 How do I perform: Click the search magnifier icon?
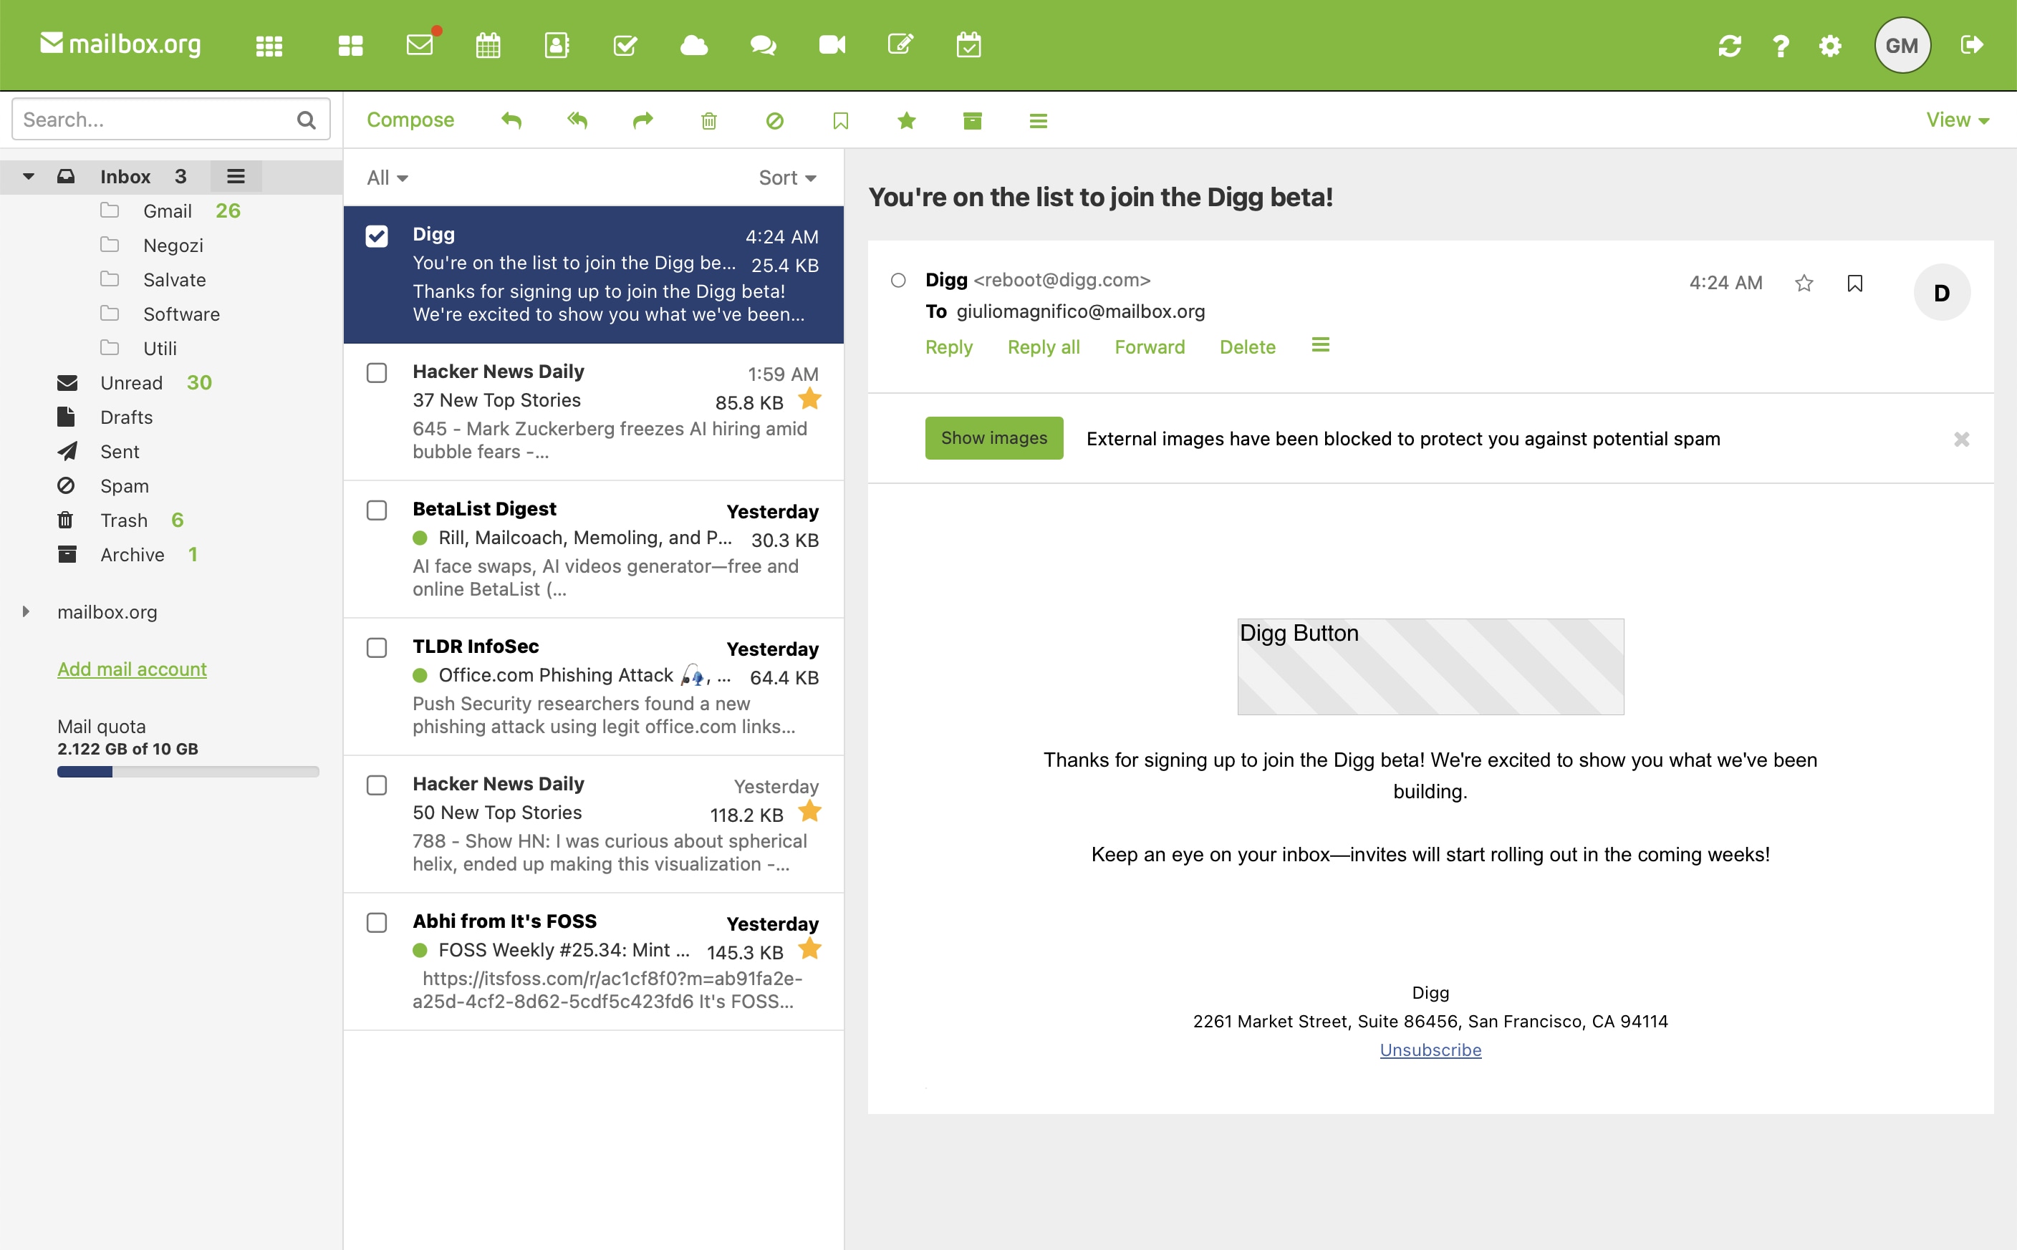(x=306, y=120)
